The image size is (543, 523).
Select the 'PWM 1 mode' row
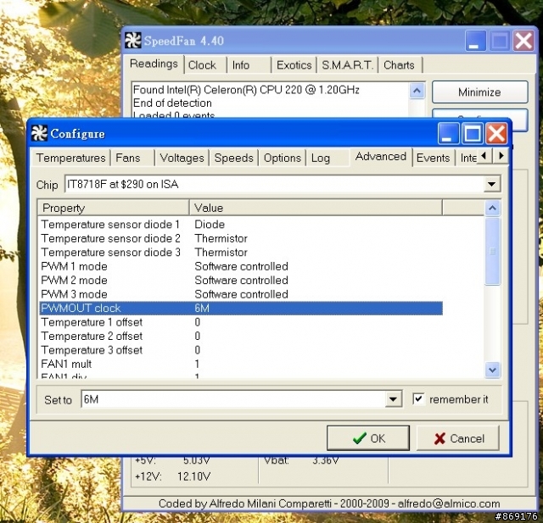[x=241, y=266]
